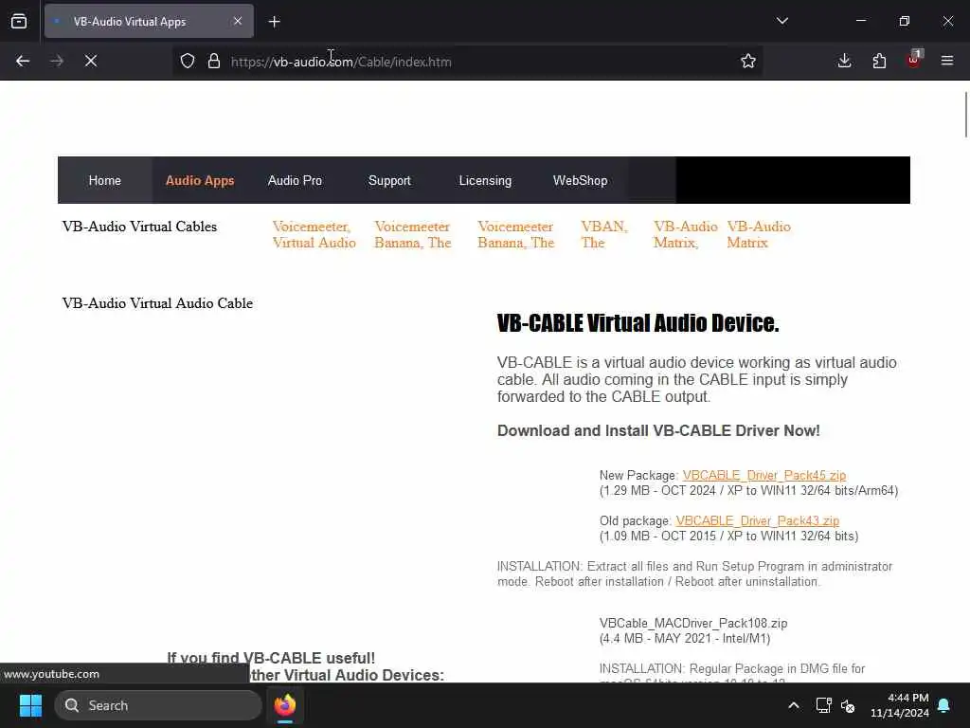Open clock and date 4:44 PM
Viewport: 970px width, 728px height.
click(900, 705)
